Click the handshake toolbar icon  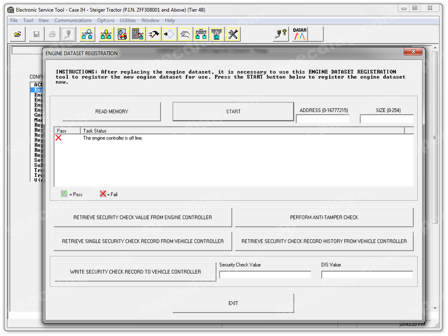click(185, 34)
